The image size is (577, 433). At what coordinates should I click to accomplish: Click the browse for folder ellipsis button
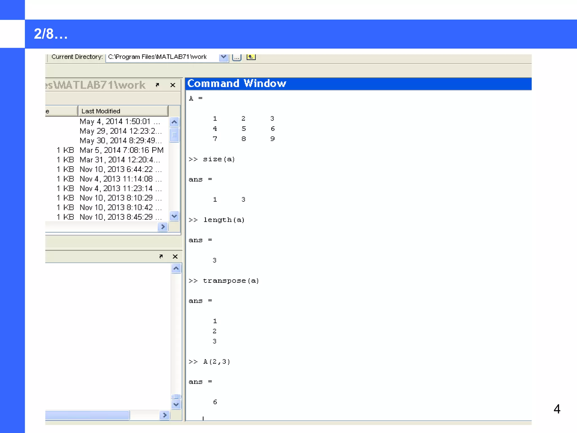237,57
